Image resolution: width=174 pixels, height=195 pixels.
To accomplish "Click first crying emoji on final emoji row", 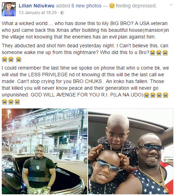I will tap(5, 102).
